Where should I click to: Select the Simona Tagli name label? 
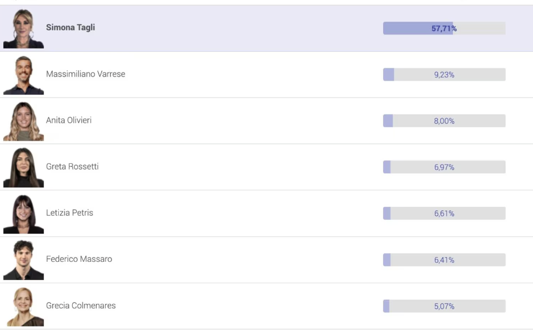(70, 27)
